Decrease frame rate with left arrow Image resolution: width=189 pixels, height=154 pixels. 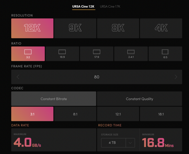(x=18, y=77)
